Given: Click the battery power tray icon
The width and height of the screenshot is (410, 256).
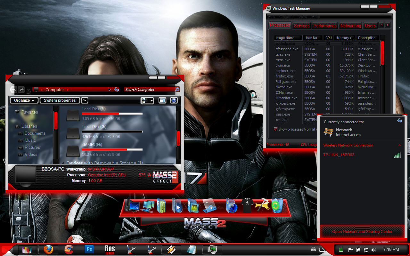Looking at the screenshot, I should point(358,250).
